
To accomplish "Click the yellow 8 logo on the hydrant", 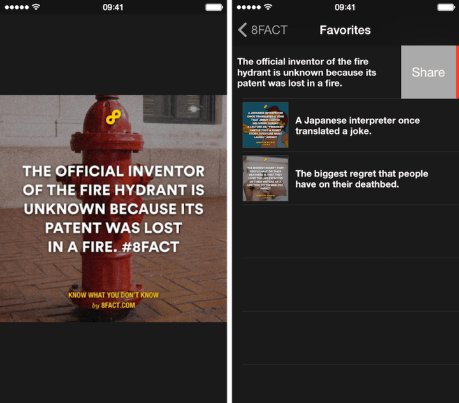I will (x=114, y=117).
